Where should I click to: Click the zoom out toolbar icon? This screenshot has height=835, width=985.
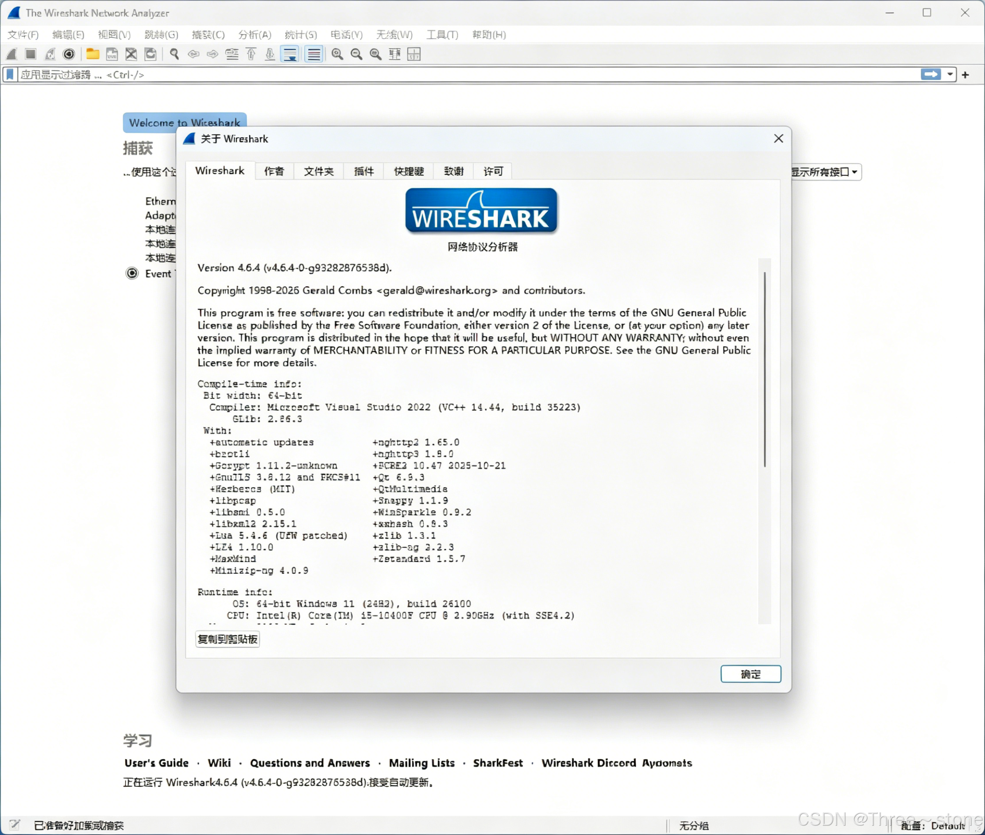(x=356, y=54)
